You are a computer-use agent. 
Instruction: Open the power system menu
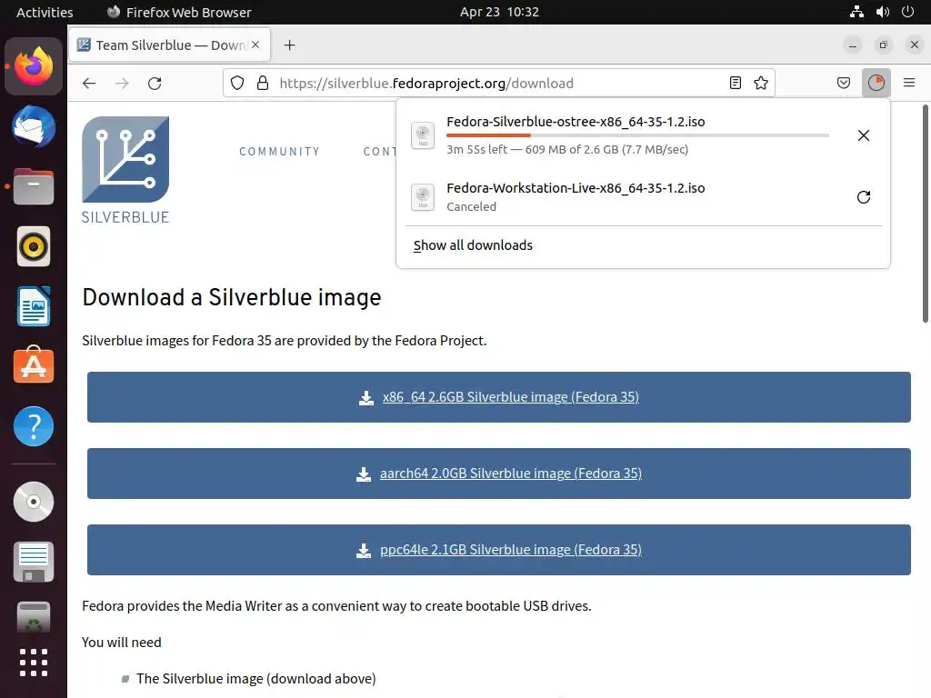[x=908, y=12]
